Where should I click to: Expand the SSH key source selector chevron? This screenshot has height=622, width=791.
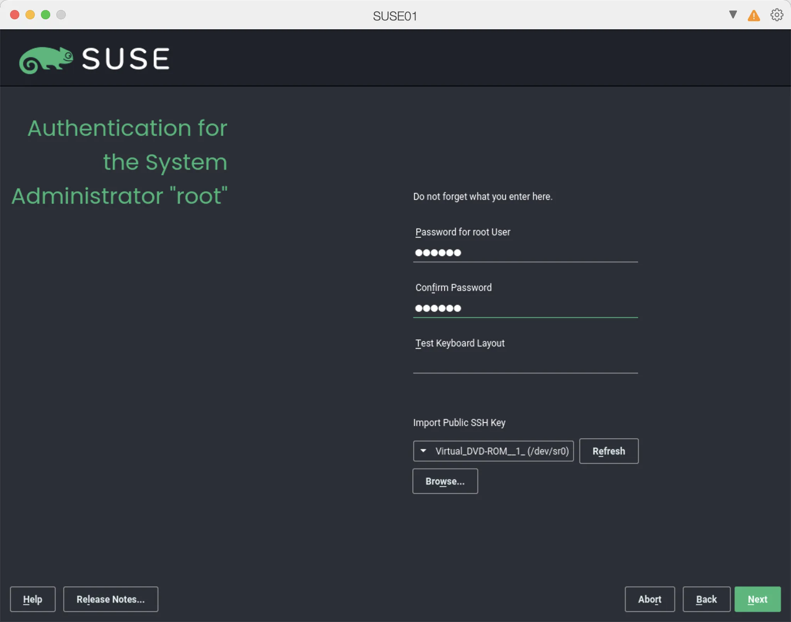(x=424, y=451)
